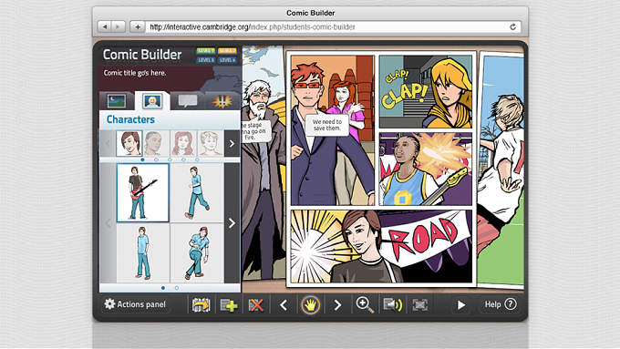Viewport: 620px width, 349px height.
Task: Click browser new tab plus button
Action: coord(138,26)
